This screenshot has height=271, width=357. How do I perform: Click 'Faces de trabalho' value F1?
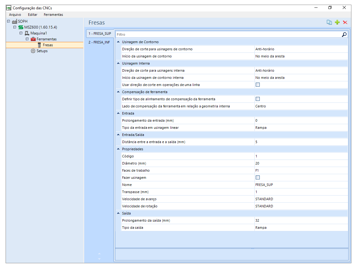[301, 170]
